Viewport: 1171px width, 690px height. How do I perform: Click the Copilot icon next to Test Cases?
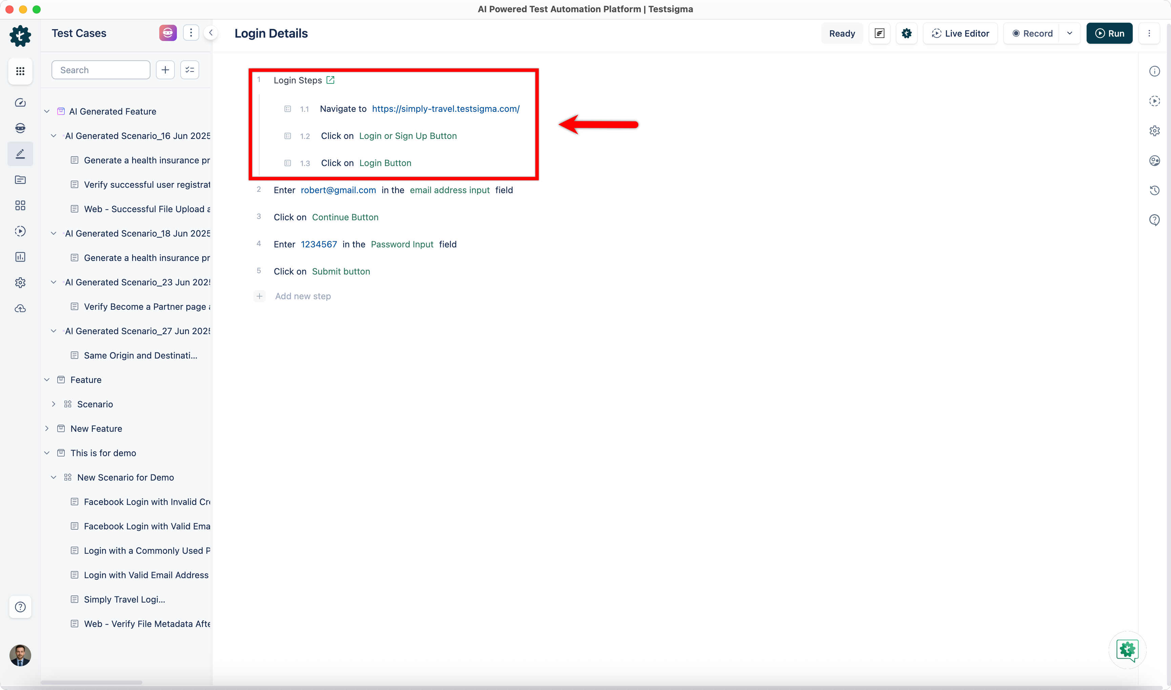(168, 33)
